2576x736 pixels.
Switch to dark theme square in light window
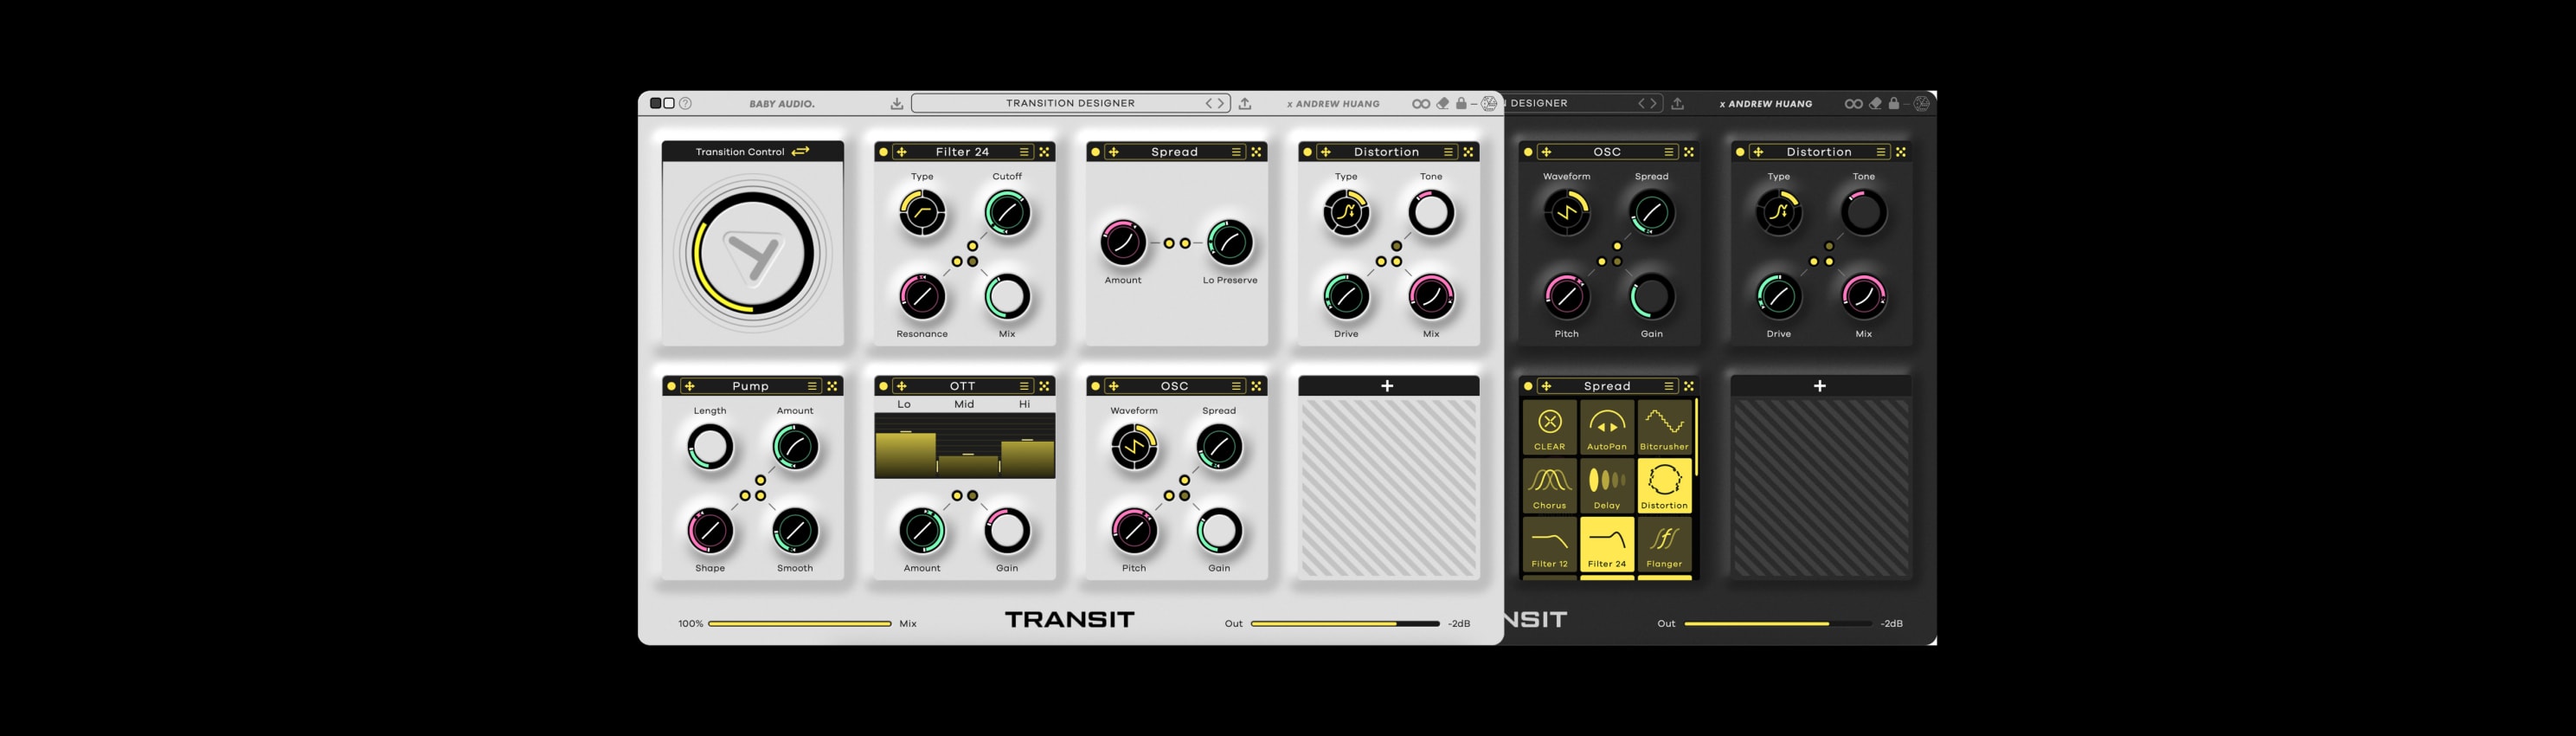656,103
